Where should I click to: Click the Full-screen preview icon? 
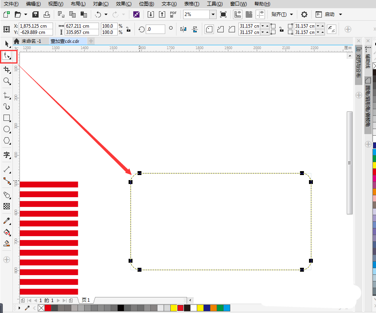click(223, 14)
